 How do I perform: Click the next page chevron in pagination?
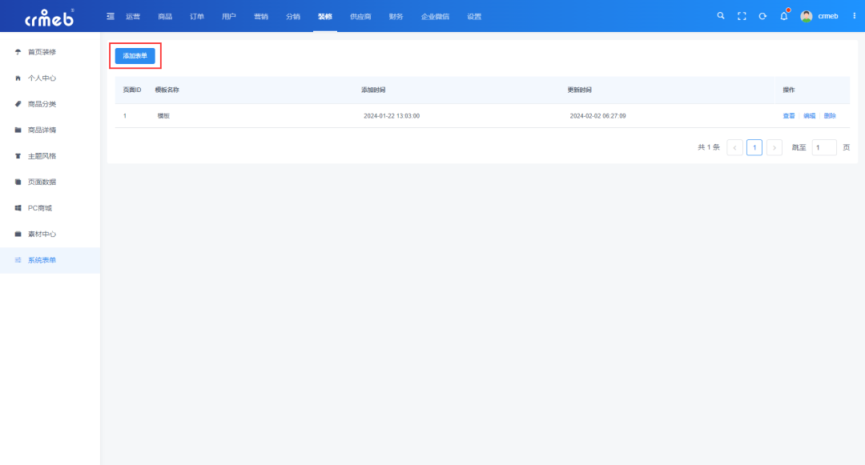[x=774, y=147]
